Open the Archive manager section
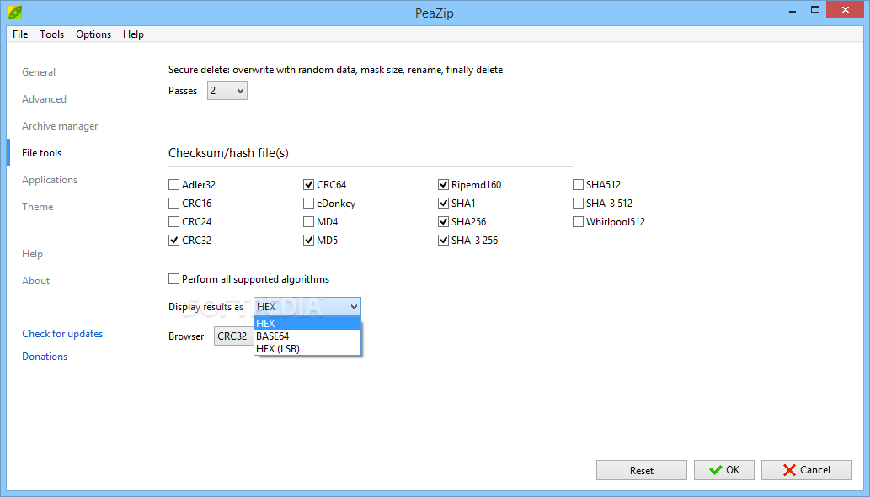 (x=60, y=126)
